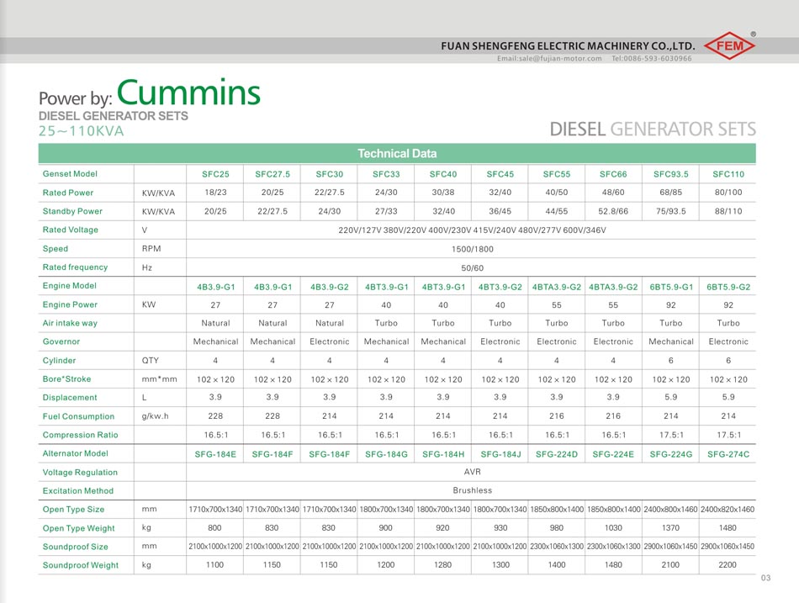Screen dimensions: 799x603
Task: Click the Tel:0086-593-6030966 phone number
Action: pos(652,59)
